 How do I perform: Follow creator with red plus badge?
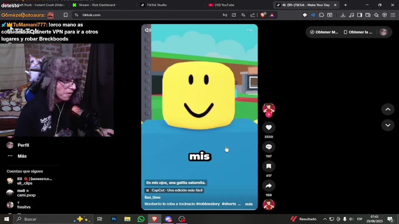tap(269, 114)
